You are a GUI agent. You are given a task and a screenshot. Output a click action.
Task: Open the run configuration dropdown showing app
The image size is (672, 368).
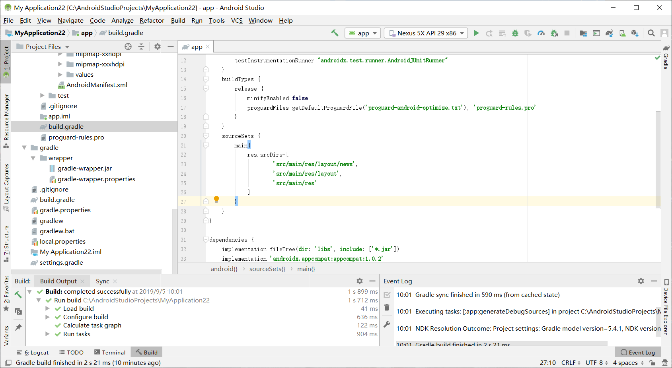pos(362,33)
